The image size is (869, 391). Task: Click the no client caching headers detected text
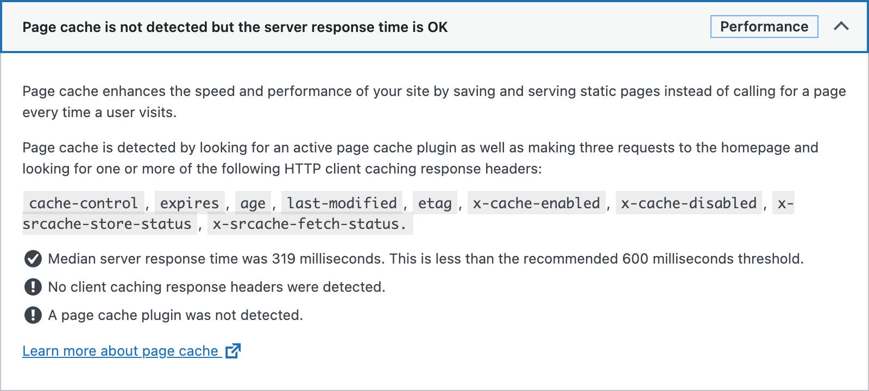[216, 287]
